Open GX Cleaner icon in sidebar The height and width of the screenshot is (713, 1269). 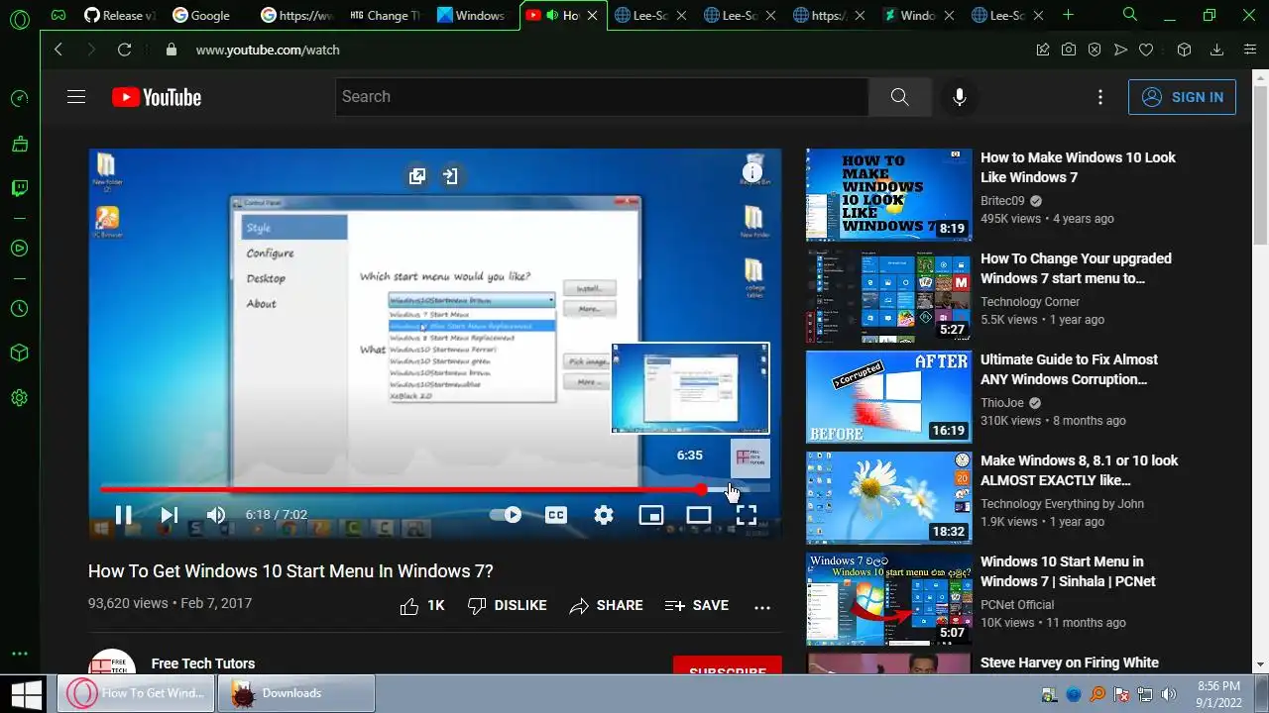[19, 144]
